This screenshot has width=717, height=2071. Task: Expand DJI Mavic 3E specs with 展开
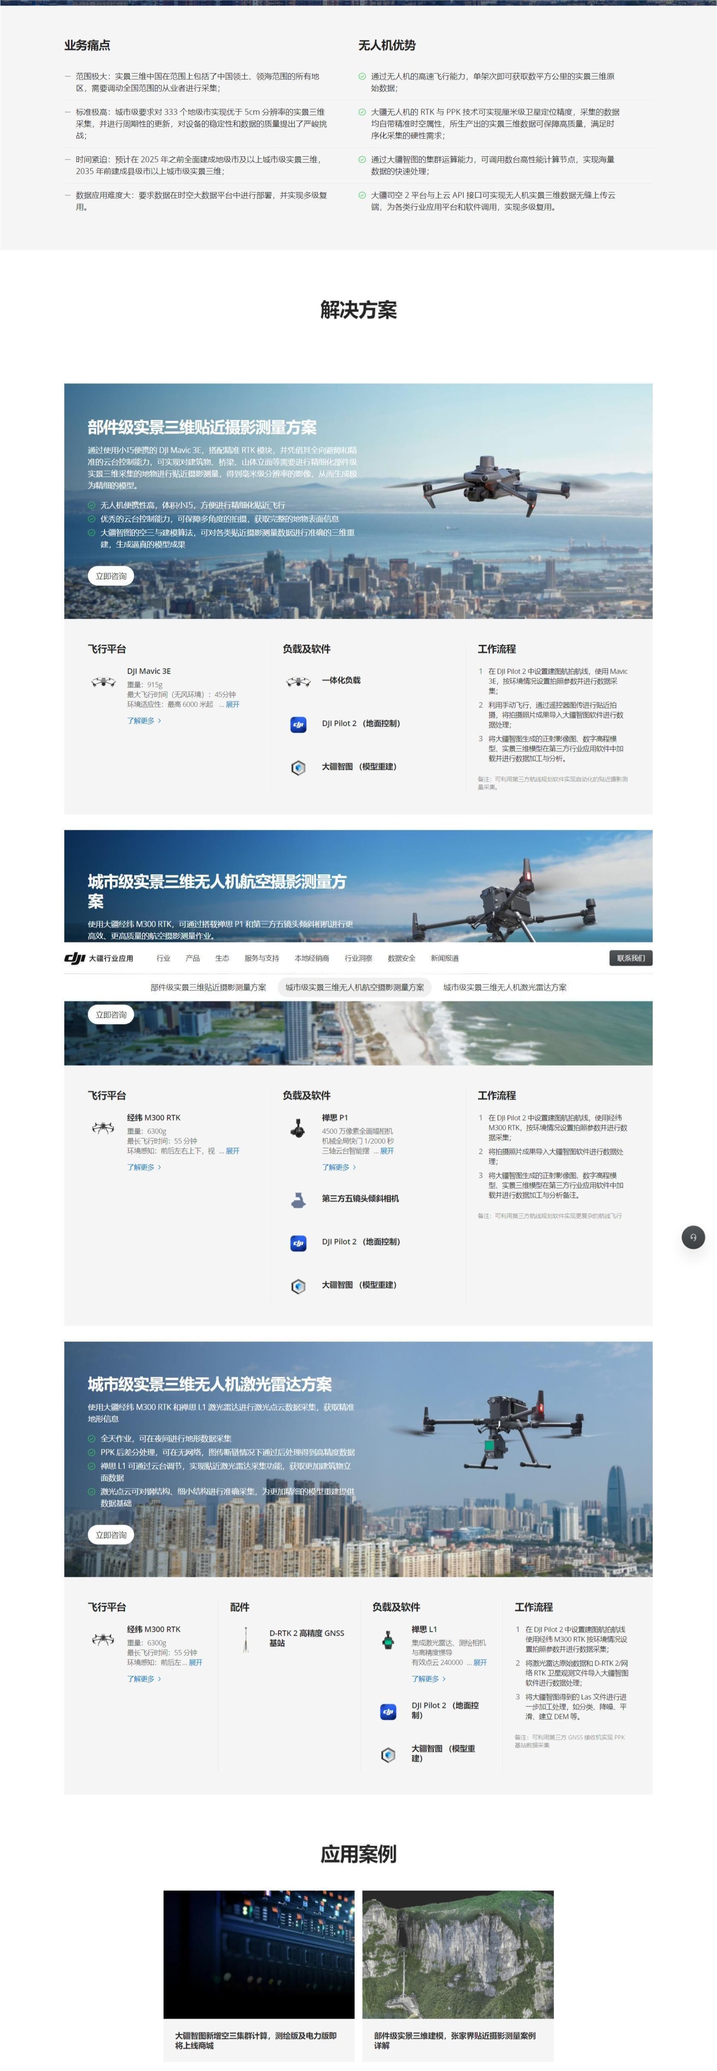(x=232, y=704)
